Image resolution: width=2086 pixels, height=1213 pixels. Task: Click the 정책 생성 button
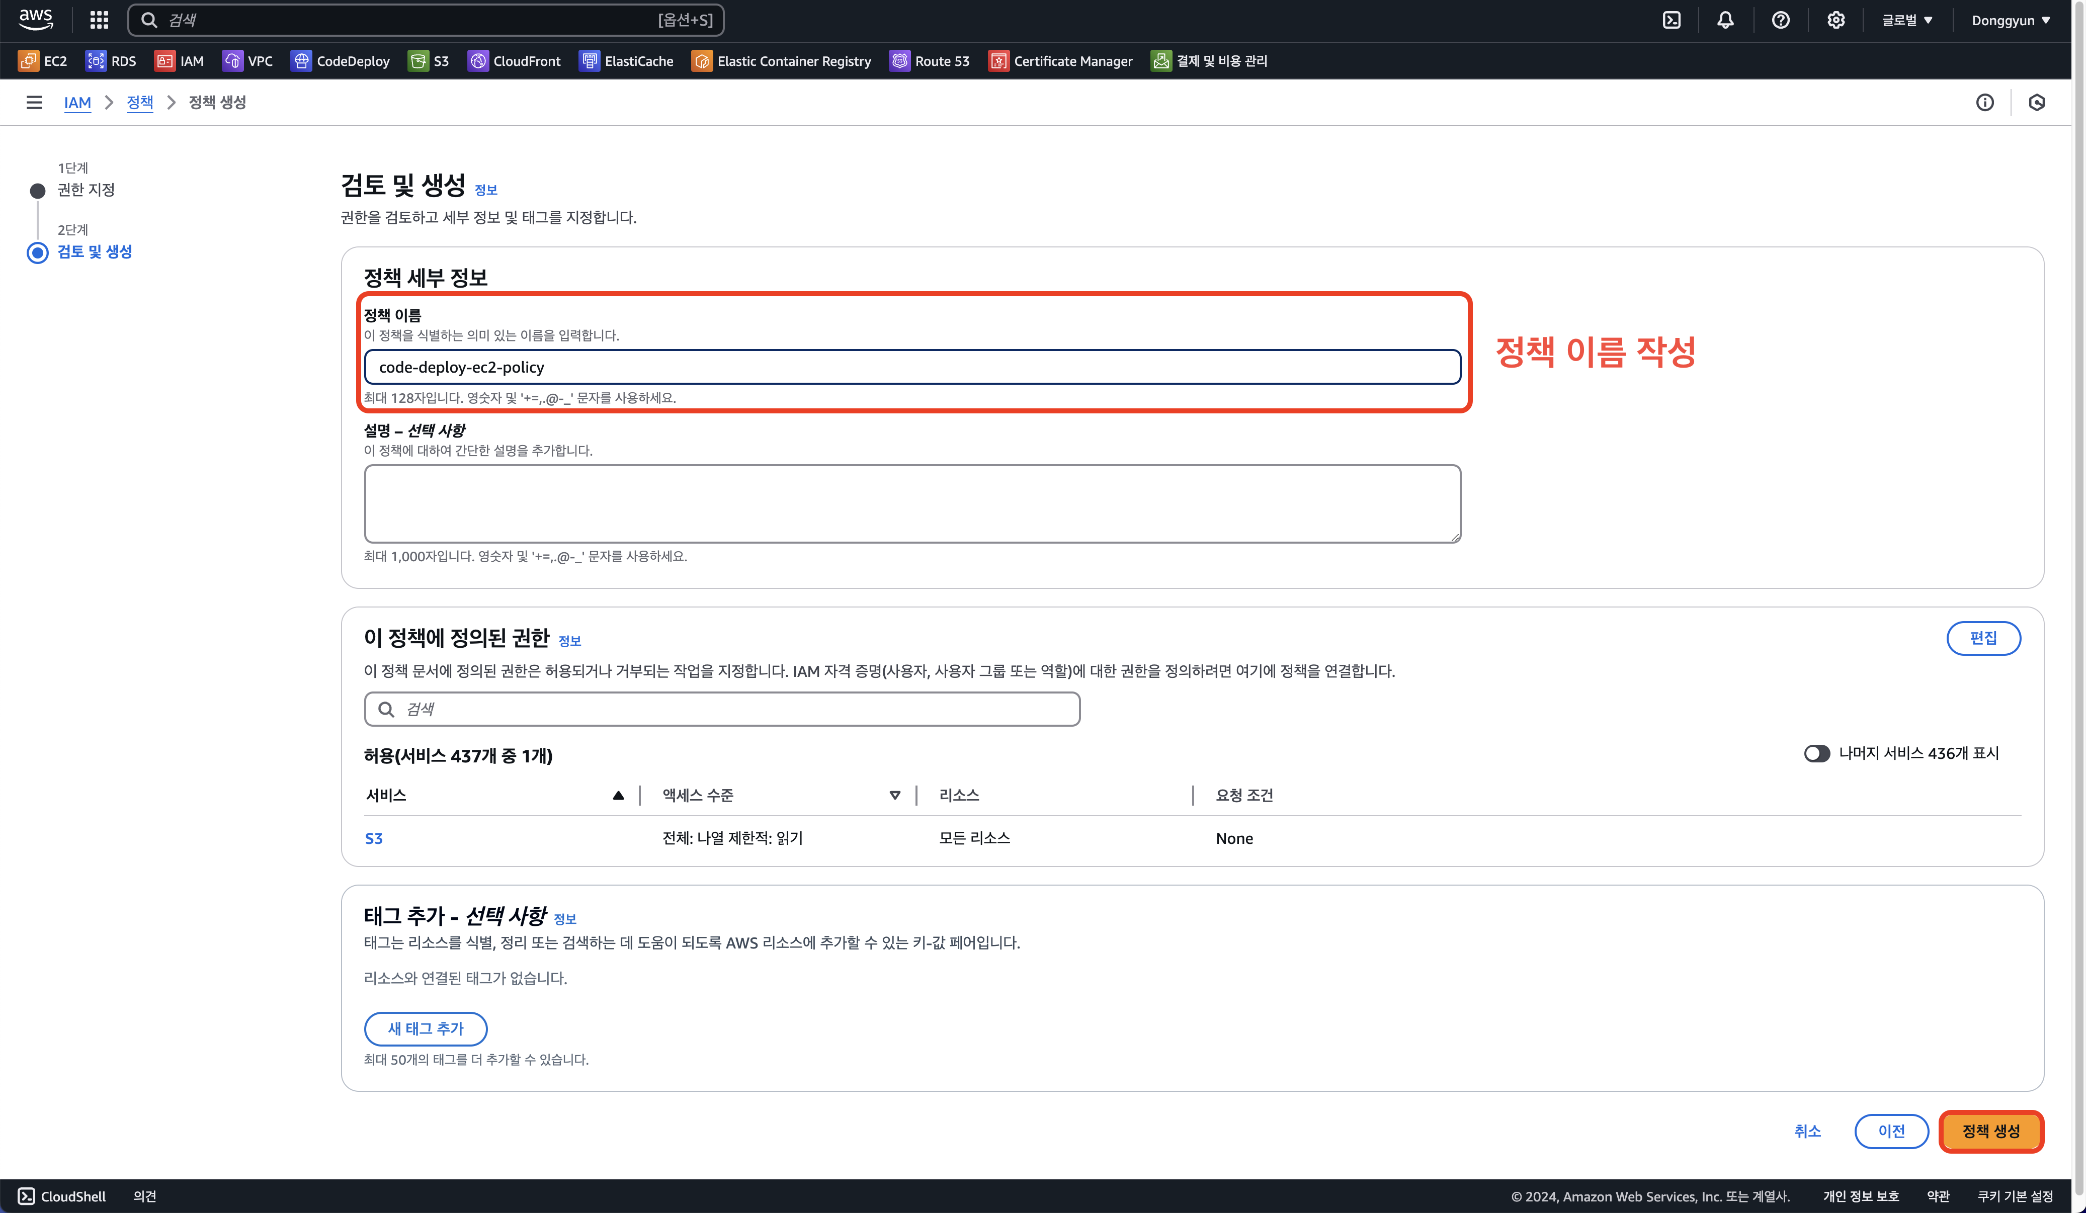coord(1990,1131)
